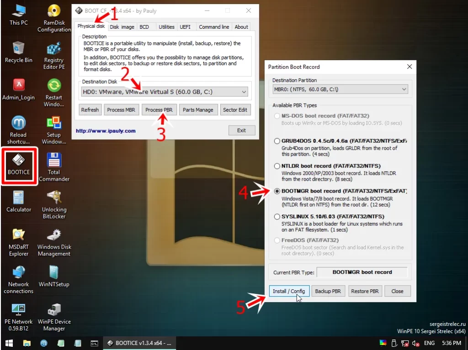Open RamDisk Configuration desktop icon
Image resolution: width=468 pixels, height=350 pixels.
pyautogui.click(x=54, y=18)
